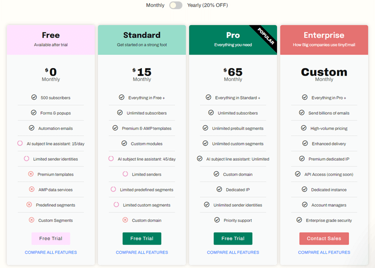
Task: Open Compare All Features under Pro plan
Action: (x=233, y=252)
